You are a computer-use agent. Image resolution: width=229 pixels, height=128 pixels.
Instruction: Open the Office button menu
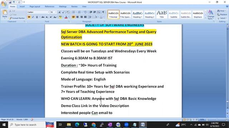coord(4,4)
